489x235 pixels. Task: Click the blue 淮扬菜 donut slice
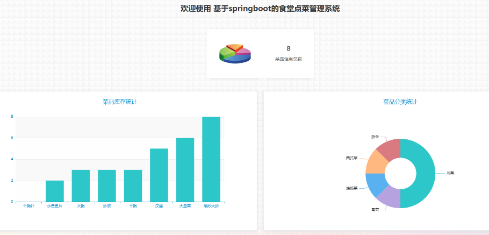tap(376, 183)
